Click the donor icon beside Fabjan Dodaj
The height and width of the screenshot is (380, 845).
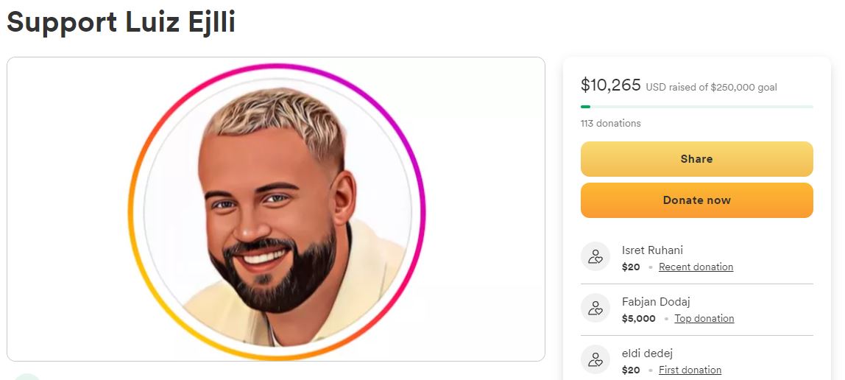pos(595,308)
